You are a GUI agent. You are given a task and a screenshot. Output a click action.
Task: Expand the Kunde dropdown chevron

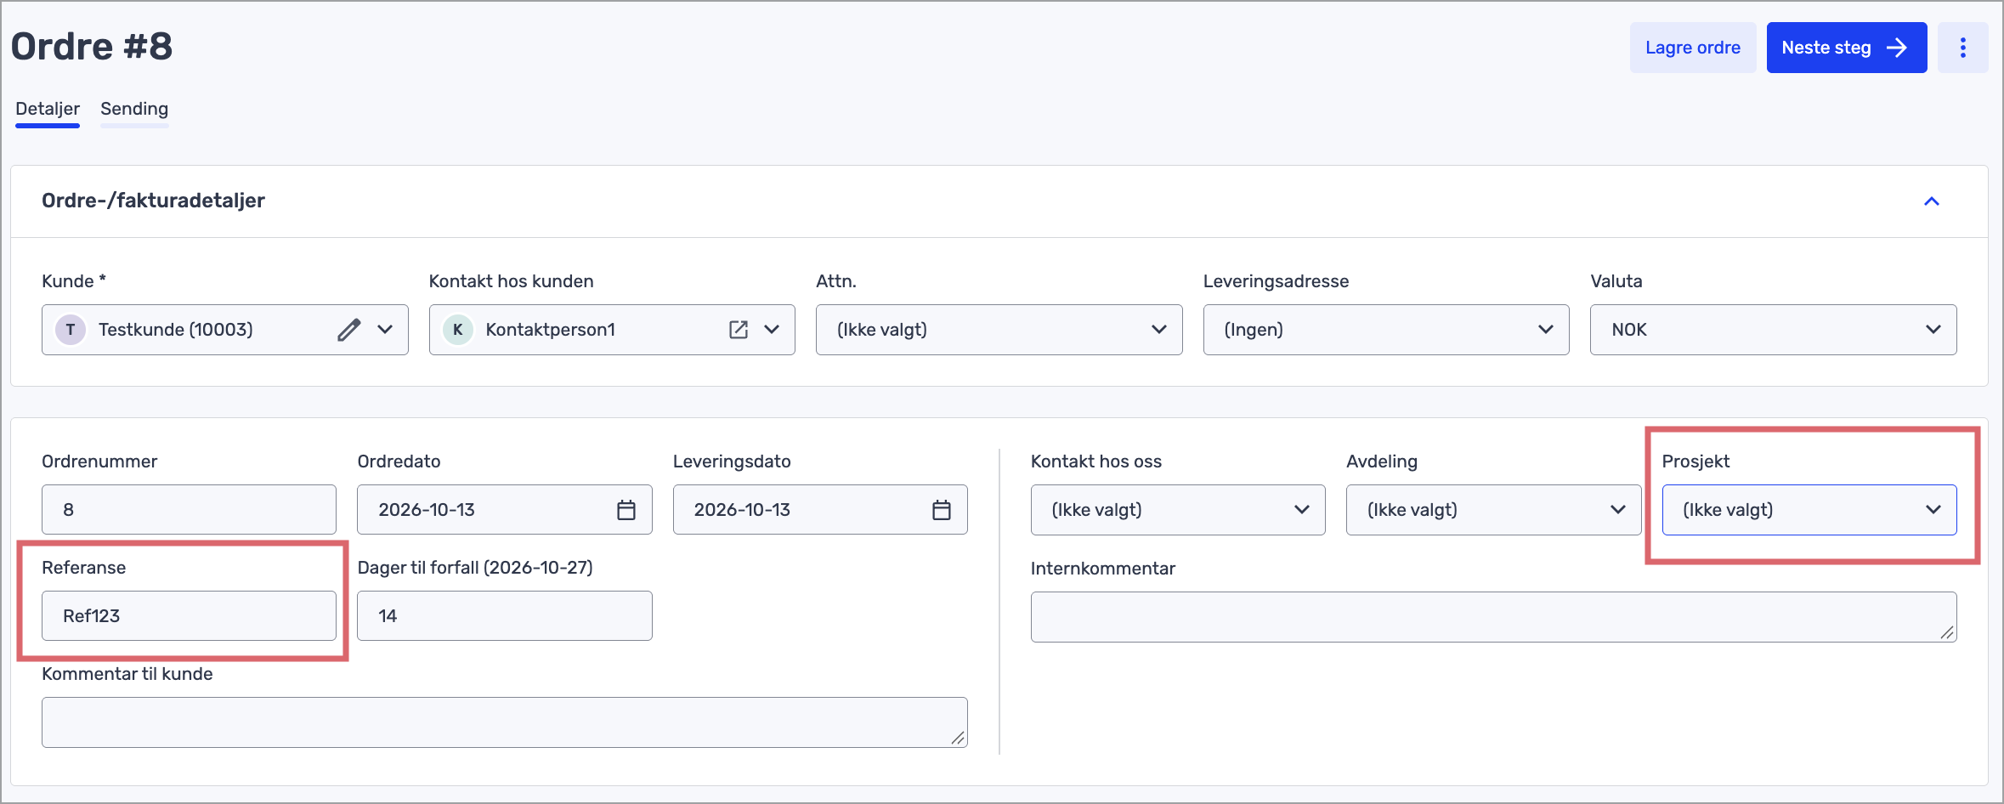[385, 330]
